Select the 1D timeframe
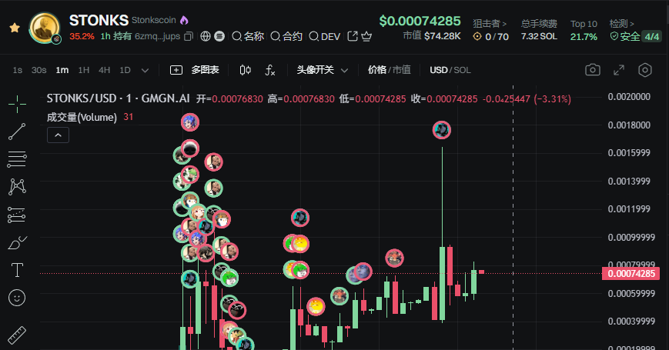Image resolution: width=669 pixels, height=350 pixels. [125, 70]
